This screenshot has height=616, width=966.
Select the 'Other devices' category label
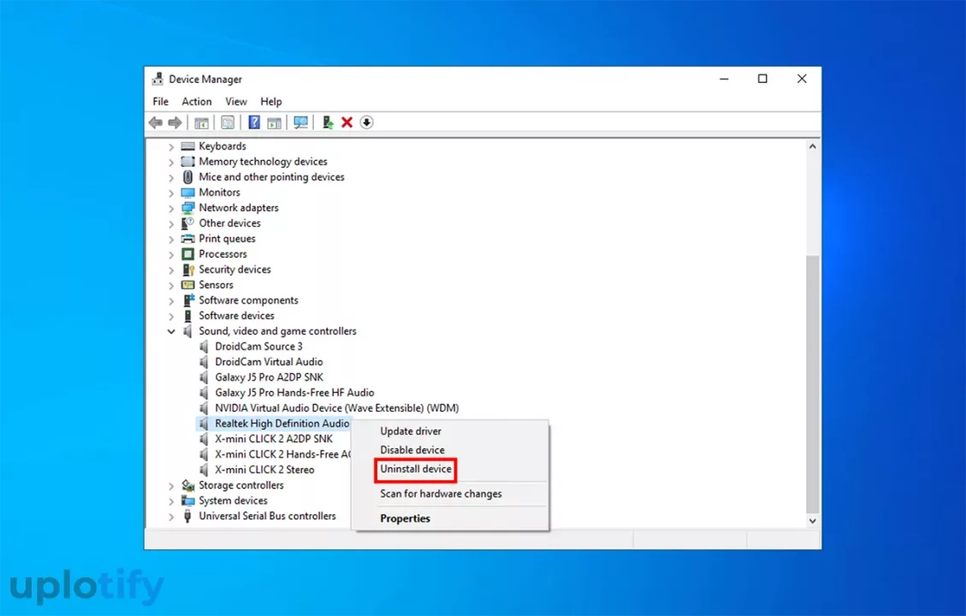pyautogui.click(x=230, y=223)
